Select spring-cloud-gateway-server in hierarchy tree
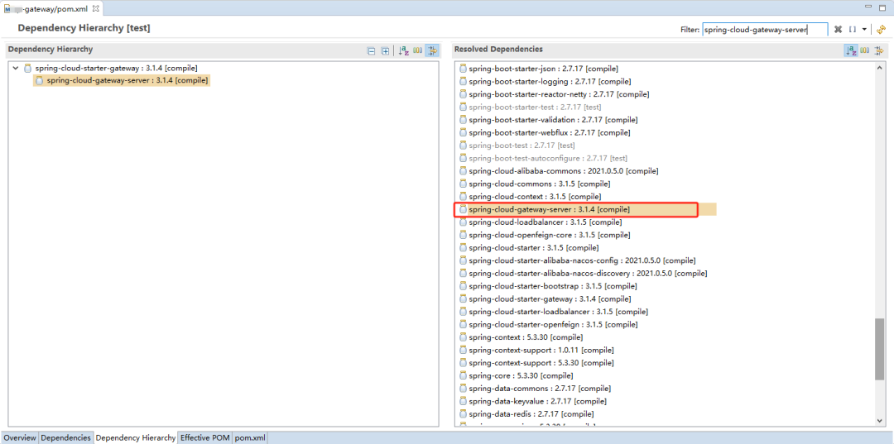Screen dimensions: 894x444 (122, 81)
